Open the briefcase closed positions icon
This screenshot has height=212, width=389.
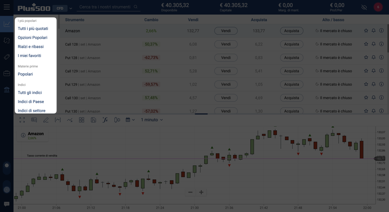[x=7, y=73]
